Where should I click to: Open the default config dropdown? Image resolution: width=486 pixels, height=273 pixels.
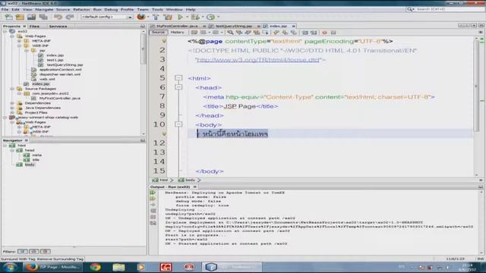pos(106,17)
